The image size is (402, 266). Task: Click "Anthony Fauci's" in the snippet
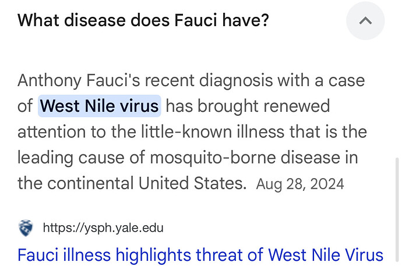(79, 81)
